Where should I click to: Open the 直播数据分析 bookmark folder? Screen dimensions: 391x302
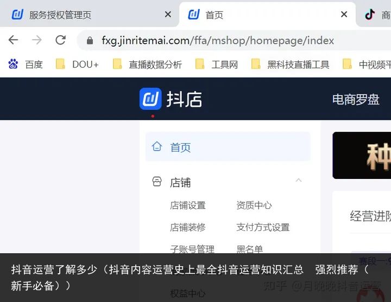coord(147,65)
